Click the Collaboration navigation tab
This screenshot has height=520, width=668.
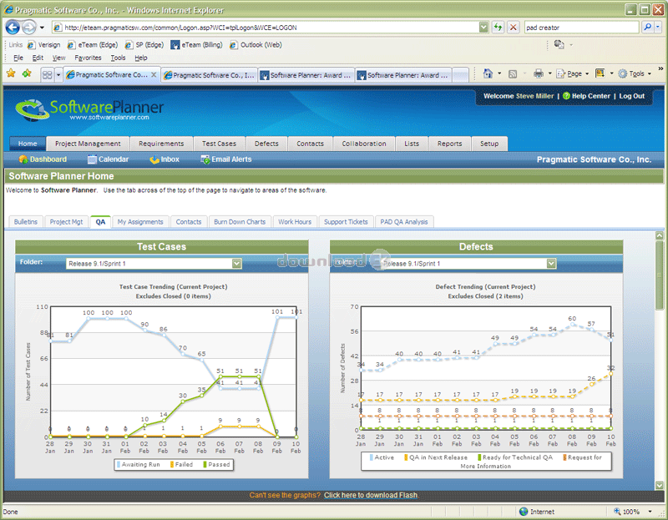[x=364, y=144]
